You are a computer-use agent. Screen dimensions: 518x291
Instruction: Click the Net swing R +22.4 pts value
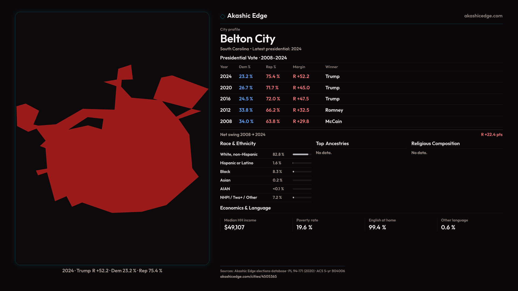[491, 134]
